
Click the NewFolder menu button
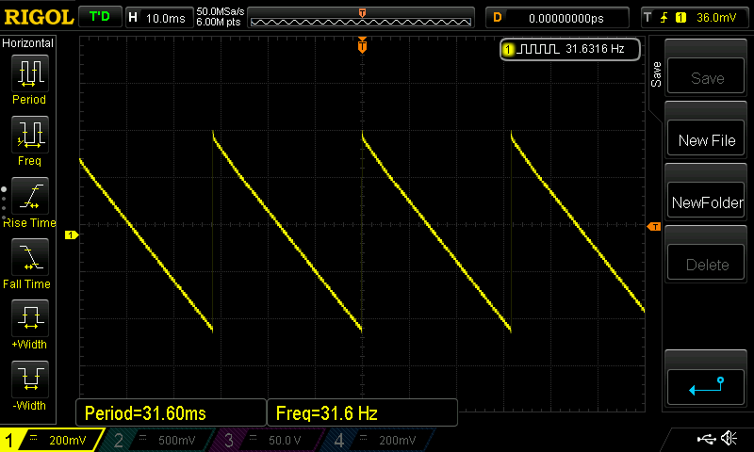(707, 202)
